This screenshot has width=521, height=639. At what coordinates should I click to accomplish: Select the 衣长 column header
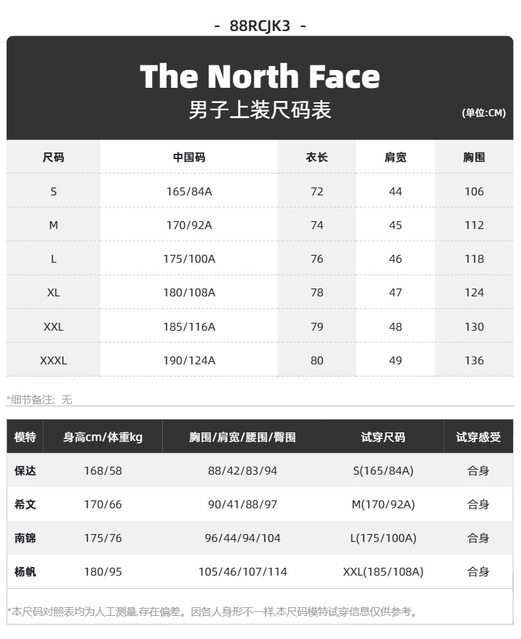point(317,157)
